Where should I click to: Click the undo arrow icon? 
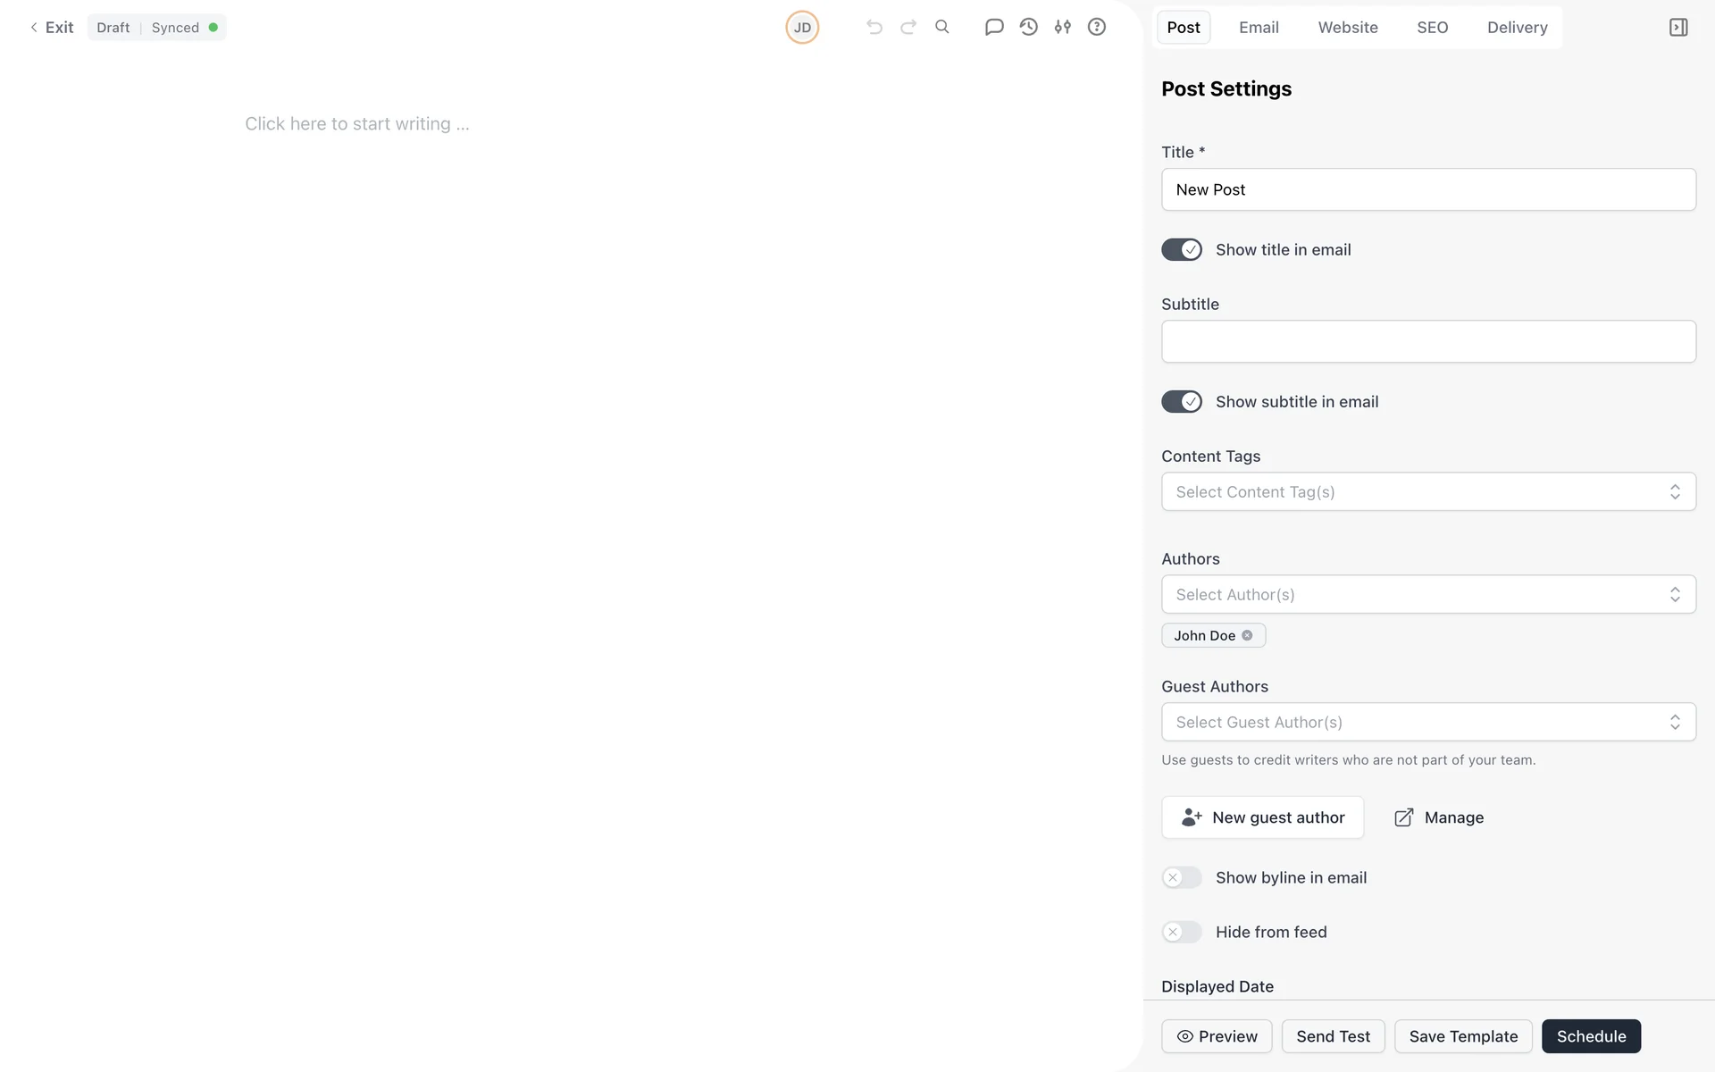point(874,27)
